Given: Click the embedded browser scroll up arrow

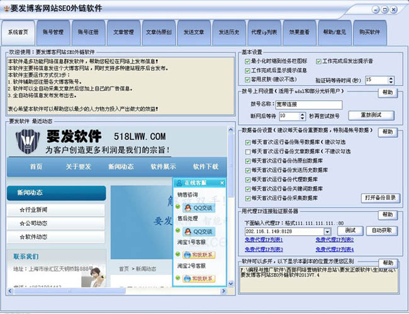Looking at the screenshot, I should (231, 129).
